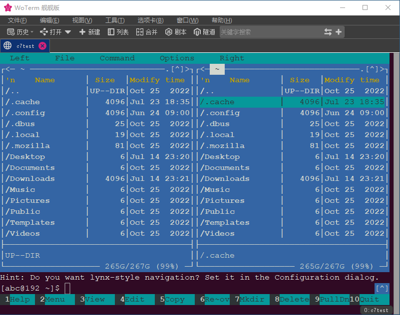Click the 0:c7test status bar label
The width and height of the screenshot is (400, 315).
point(376,310)
